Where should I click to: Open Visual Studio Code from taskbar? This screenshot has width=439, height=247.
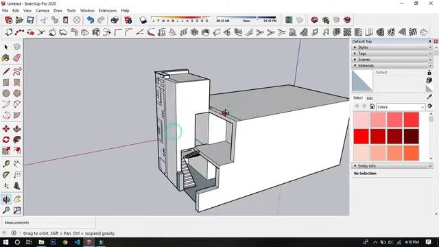(78, 242)
